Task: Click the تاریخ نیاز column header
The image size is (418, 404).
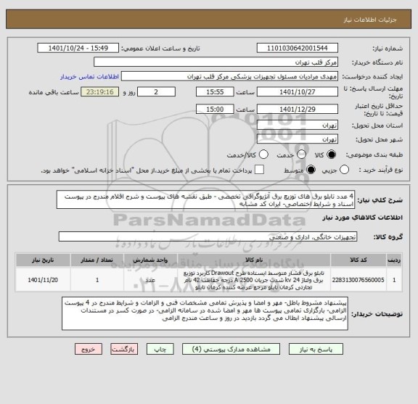Action: coord(43,260)
